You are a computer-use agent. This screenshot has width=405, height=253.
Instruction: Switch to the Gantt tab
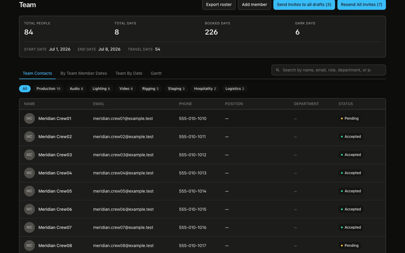click(x=156, y=73)
